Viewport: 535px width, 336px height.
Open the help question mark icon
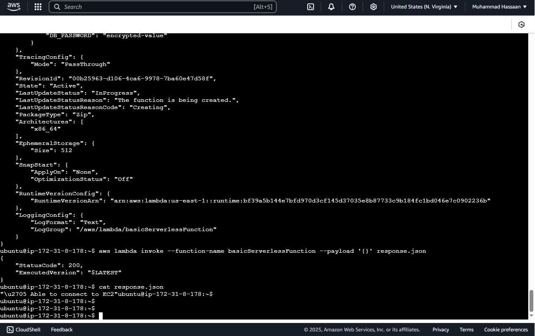[352, 7]
